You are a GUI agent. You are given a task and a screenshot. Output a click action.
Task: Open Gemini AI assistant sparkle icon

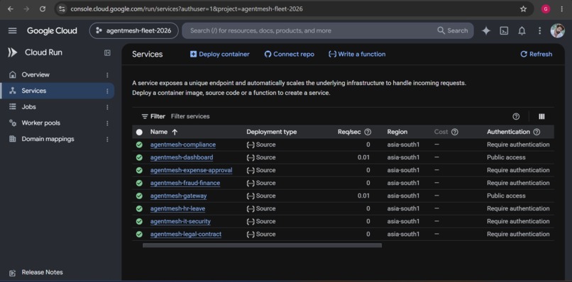click(x=486, y=30)
